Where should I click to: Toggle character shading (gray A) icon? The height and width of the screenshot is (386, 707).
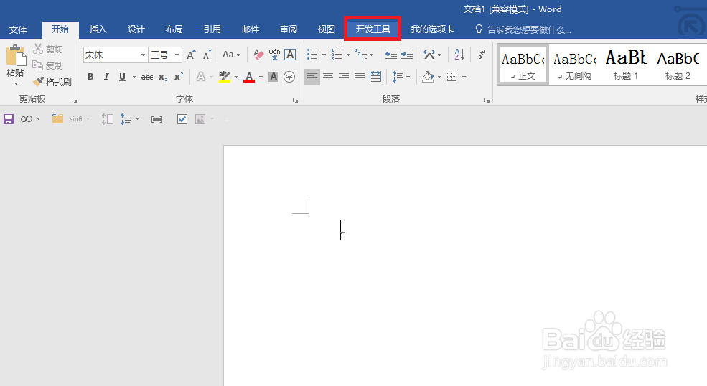point(273,77)
